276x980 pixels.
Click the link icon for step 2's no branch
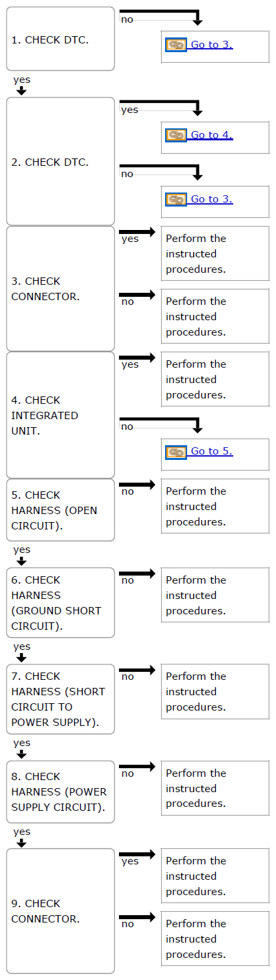tap(176, 199)
